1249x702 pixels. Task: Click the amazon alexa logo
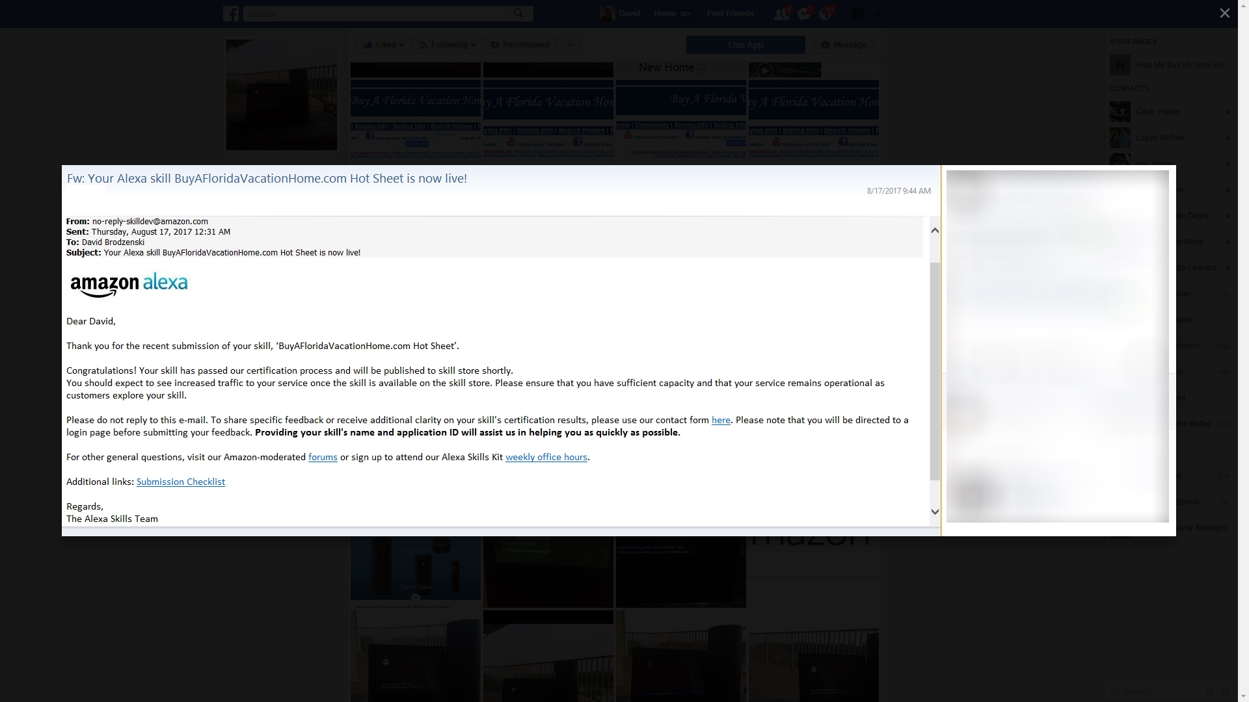(x=129, y=285)
